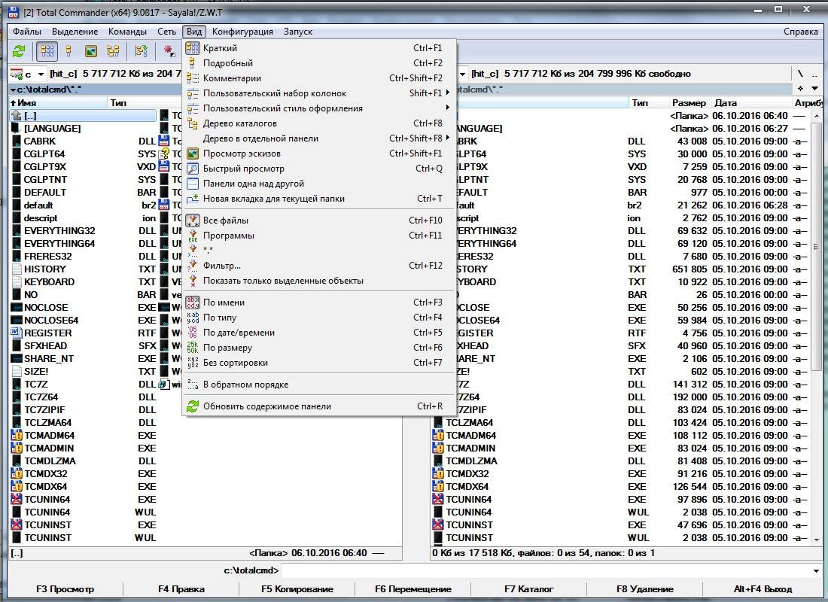Click the F5 Копирование button
The height and width of the screenshot is (602, 828).
coord(297,588)
